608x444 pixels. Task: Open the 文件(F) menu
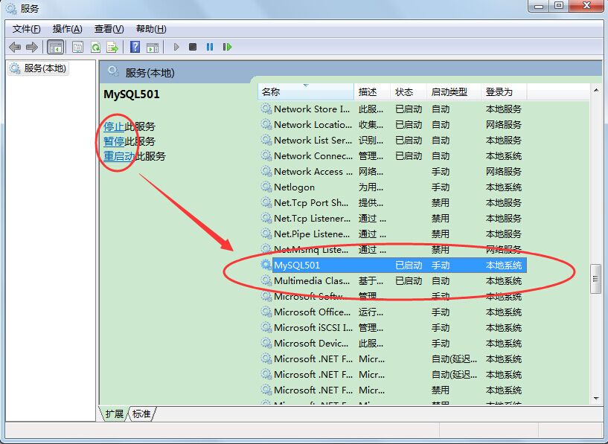tap(26, 29)
